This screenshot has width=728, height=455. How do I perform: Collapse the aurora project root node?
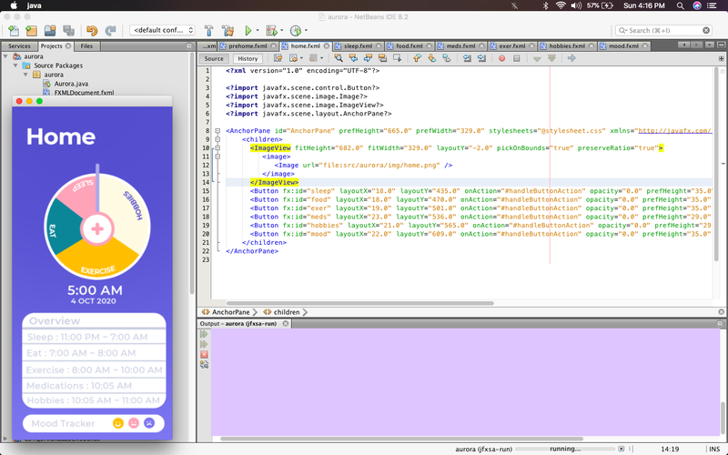[5, 56]
